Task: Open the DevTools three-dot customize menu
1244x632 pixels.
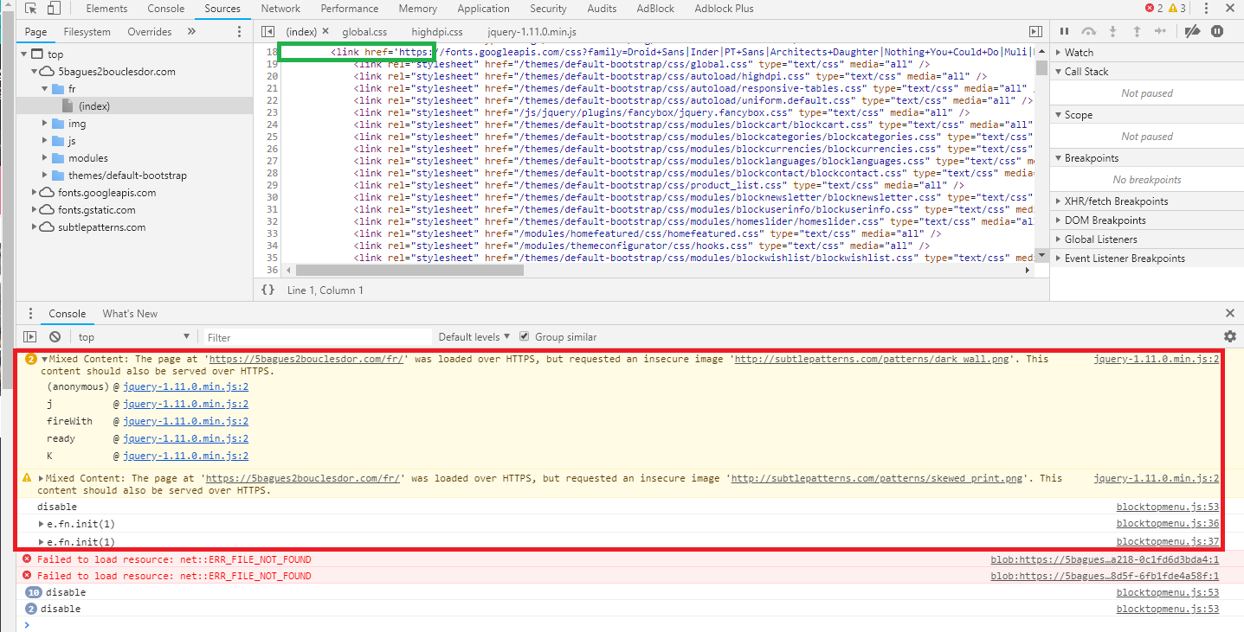Action: 1204,9
